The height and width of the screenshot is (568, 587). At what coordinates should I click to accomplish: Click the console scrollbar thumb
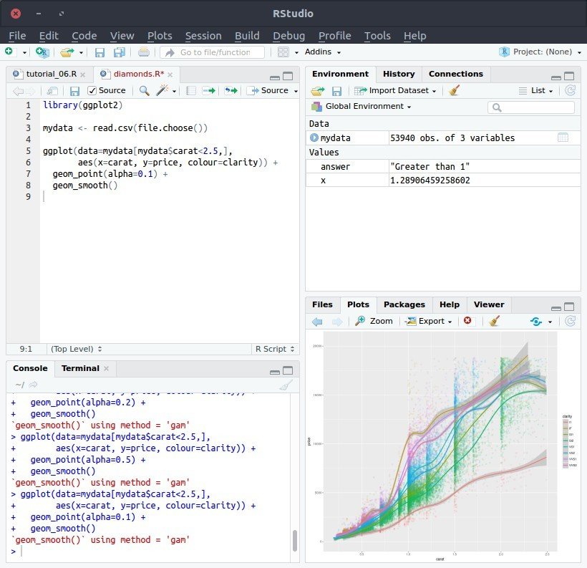(x=295, y=540)
